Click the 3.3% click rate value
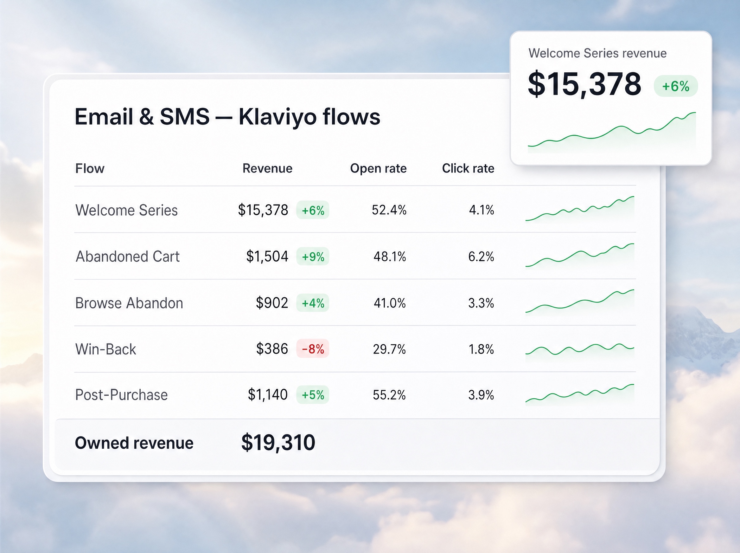The image size is (740, 553). [x=481, y=303]
